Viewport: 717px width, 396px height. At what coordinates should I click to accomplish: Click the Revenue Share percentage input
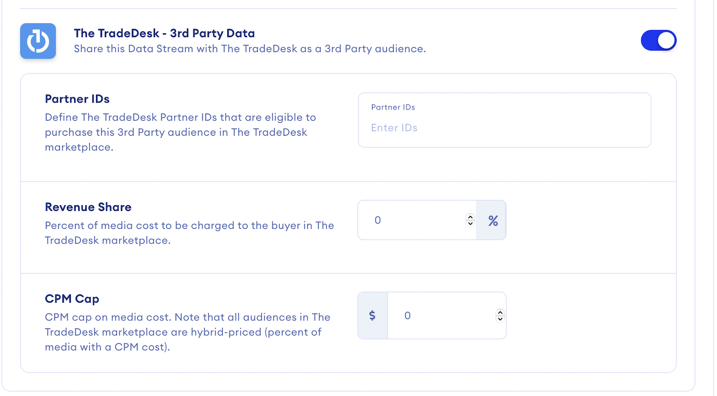417,220
